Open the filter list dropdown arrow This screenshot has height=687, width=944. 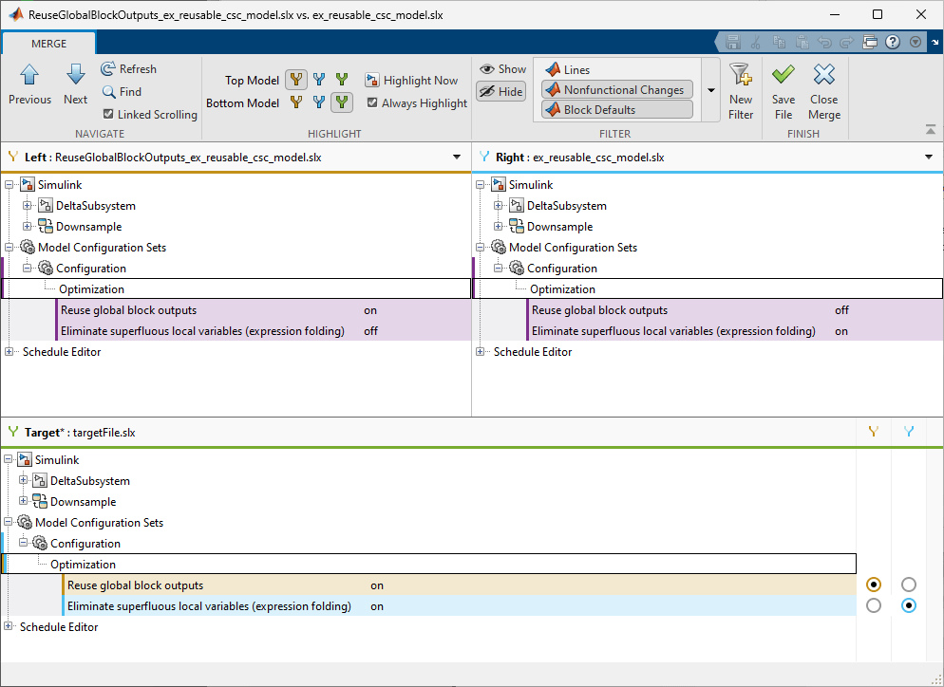click(711, 90)
